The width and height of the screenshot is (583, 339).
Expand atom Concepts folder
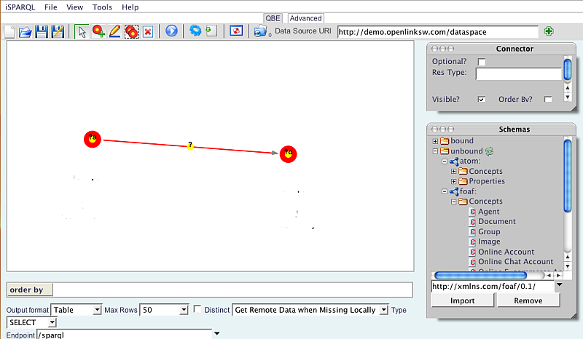coord(453,172)
